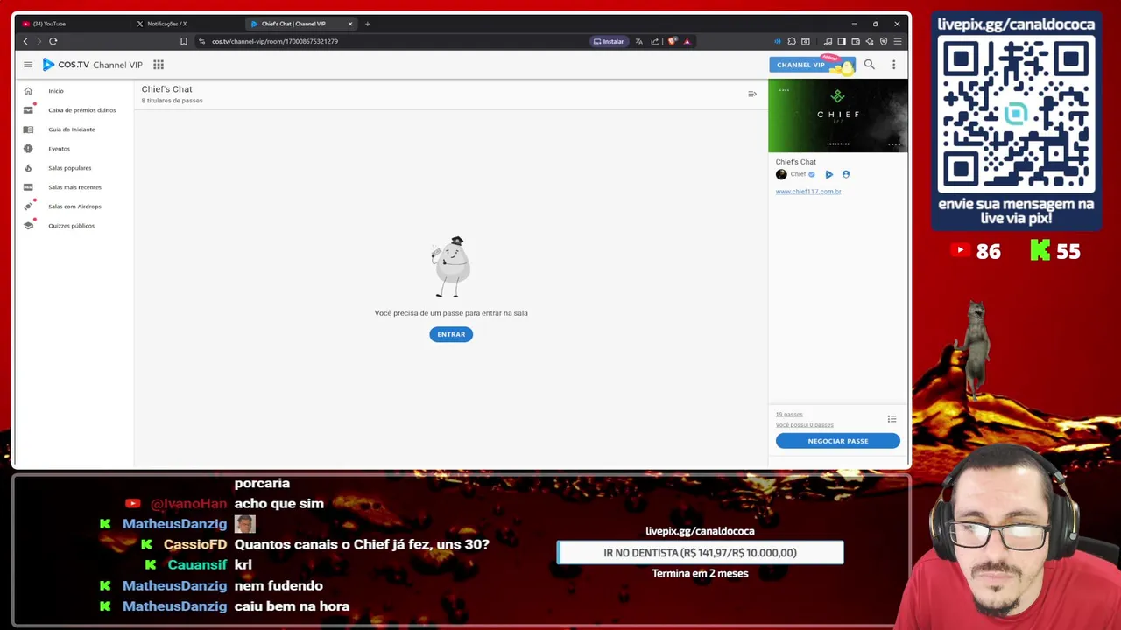
Task: Click the 19 passes link
Action: (x=789, y=415)
